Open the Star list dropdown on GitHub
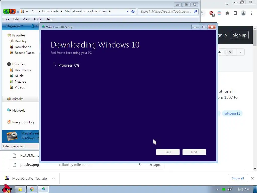This screenshot has height=193, width=257. 240,52
